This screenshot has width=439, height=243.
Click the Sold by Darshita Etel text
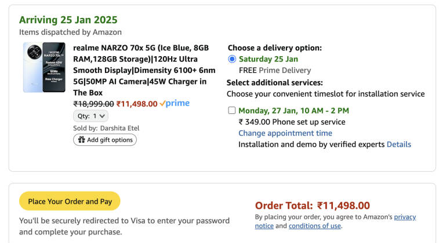106,128
